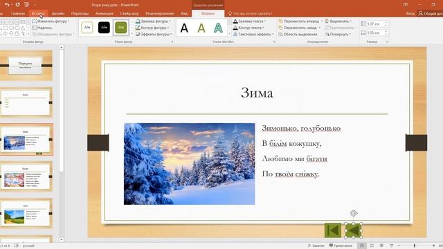Image resolution: width=443 pixels, height=249 pixels.
Task: Start Slide Show from status bar icon
Action: click(x=391, y=246)
